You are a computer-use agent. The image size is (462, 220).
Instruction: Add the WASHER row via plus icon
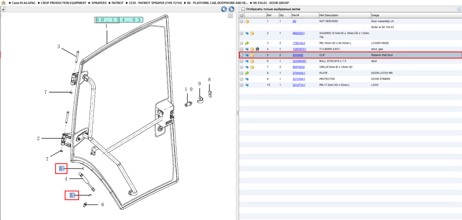click(x=242, y=34)
